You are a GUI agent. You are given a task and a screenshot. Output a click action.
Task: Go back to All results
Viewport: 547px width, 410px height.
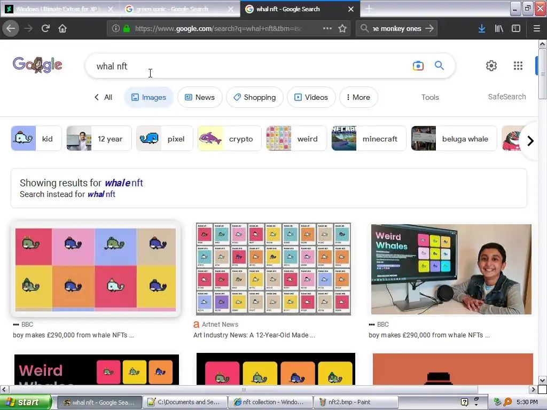tap(103, 97)
